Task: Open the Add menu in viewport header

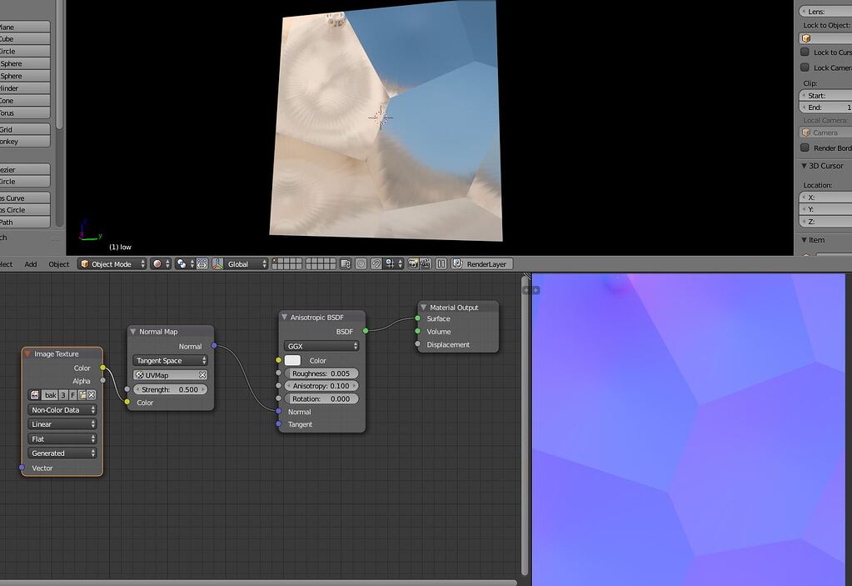Action: click(31, 264)
